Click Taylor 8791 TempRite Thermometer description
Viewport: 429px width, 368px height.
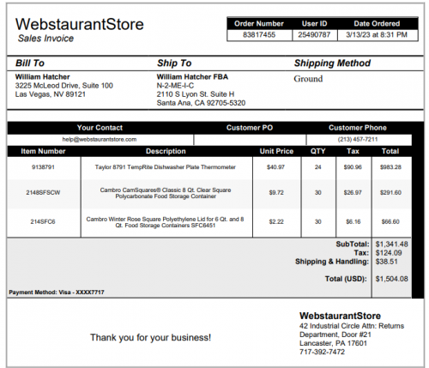pyautogui.click(x=166, y=167)
